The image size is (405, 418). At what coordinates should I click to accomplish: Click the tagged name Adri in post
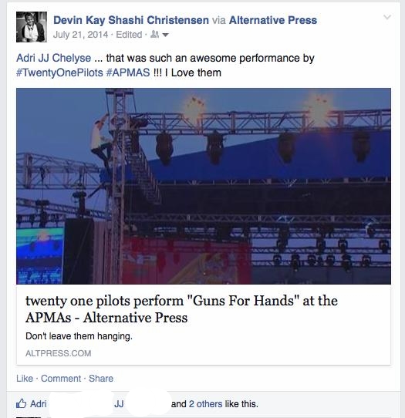pyautogui.click(x=25, y=58)
